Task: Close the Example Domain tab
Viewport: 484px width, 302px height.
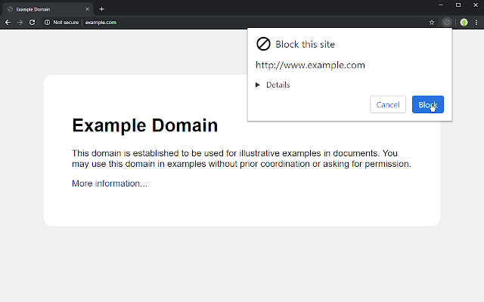Action: point(87,9)
